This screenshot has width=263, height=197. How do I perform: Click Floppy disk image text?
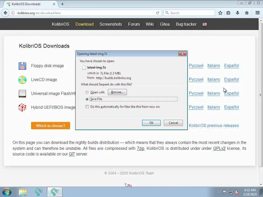pyautogui.click(x=48, y=66)
